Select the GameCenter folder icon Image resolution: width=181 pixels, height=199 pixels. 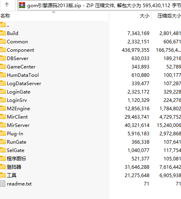coord(3,66)
